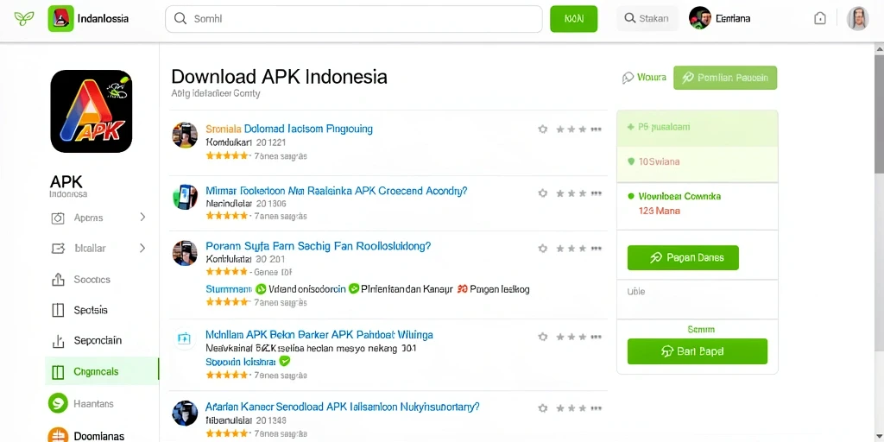Screen dimensions: 884x442
Task: Toggle favorite star outline on Poram row
Action: pos(542,248)
